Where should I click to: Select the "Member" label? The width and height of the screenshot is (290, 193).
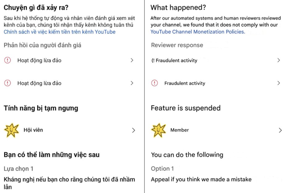point(180,130)
